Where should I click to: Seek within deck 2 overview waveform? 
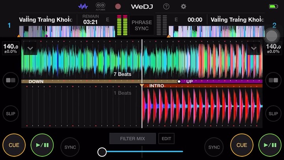(x=217, y=32)
